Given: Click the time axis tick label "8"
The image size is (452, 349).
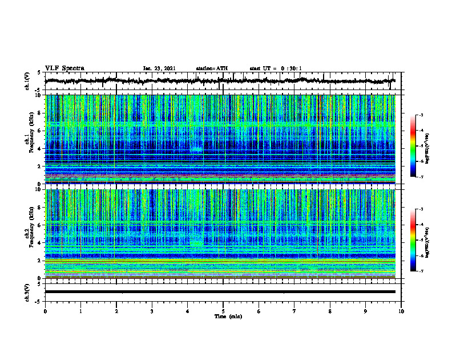Looking at the screenshot, I should pos(330,311).
